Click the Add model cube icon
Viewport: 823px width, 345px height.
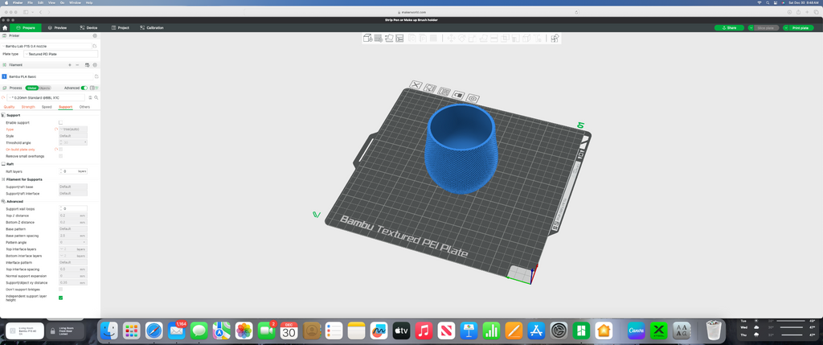367,38
